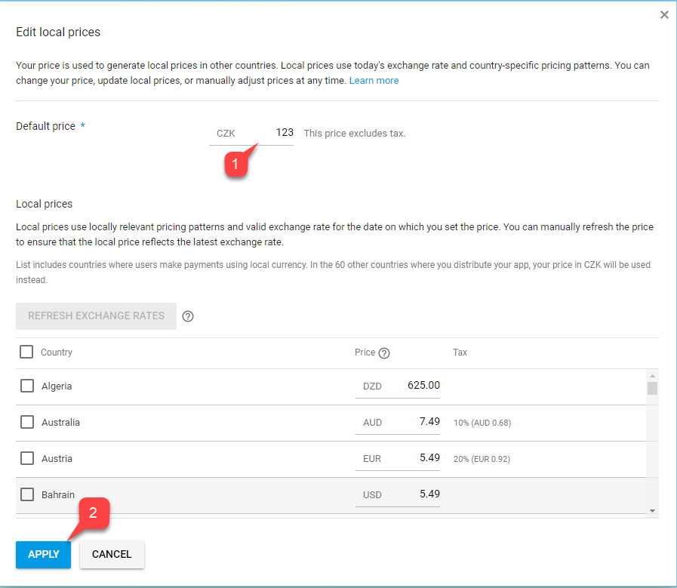
Task: Open the exchange rates help tooltip
Action: click(187, 316)
